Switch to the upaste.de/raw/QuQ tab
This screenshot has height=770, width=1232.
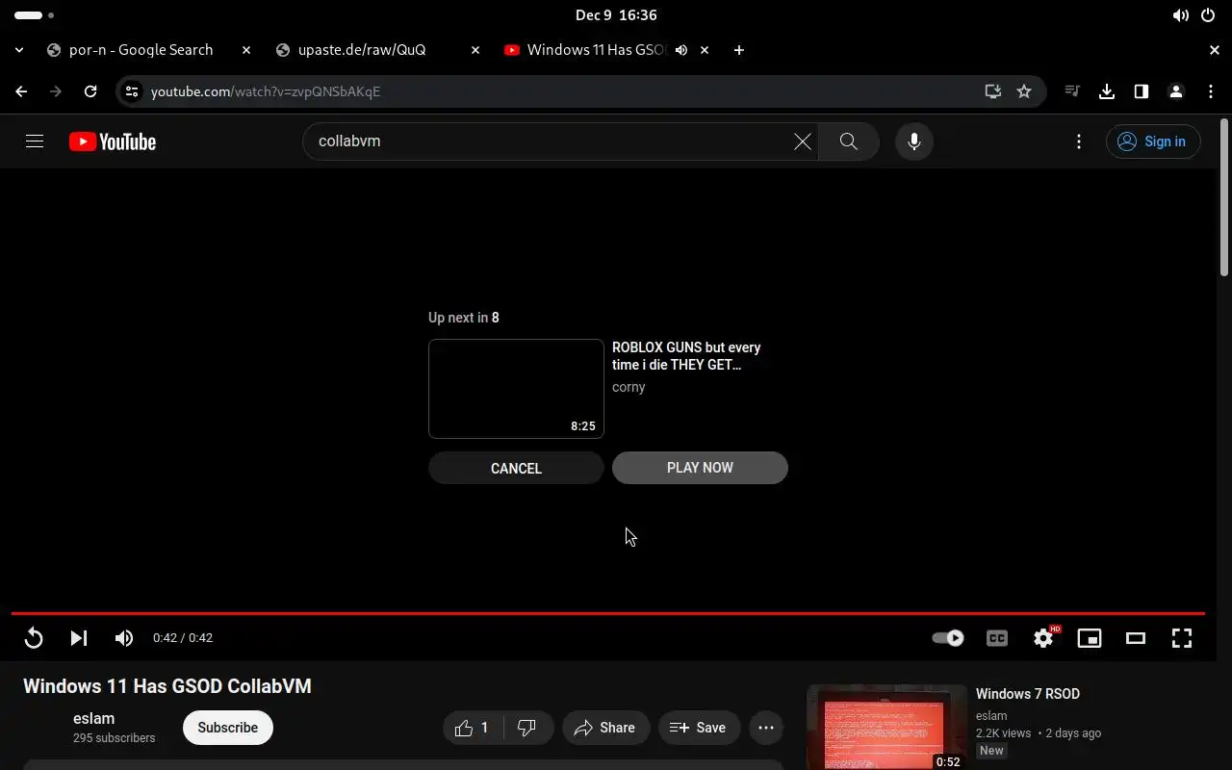pyautogui.click(x=362, y=50)
